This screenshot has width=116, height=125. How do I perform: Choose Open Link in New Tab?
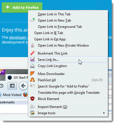tap(68, 20)
